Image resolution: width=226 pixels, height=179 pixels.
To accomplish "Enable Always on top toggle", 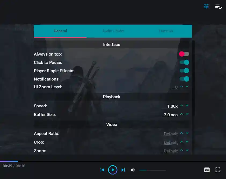I will pos(184,54).
